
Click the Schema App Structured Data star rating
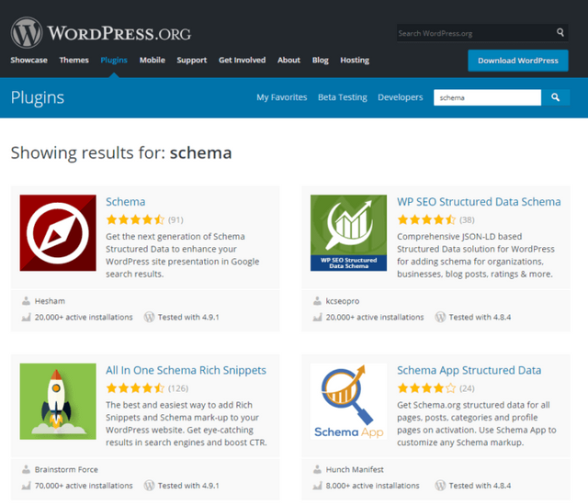426,387
